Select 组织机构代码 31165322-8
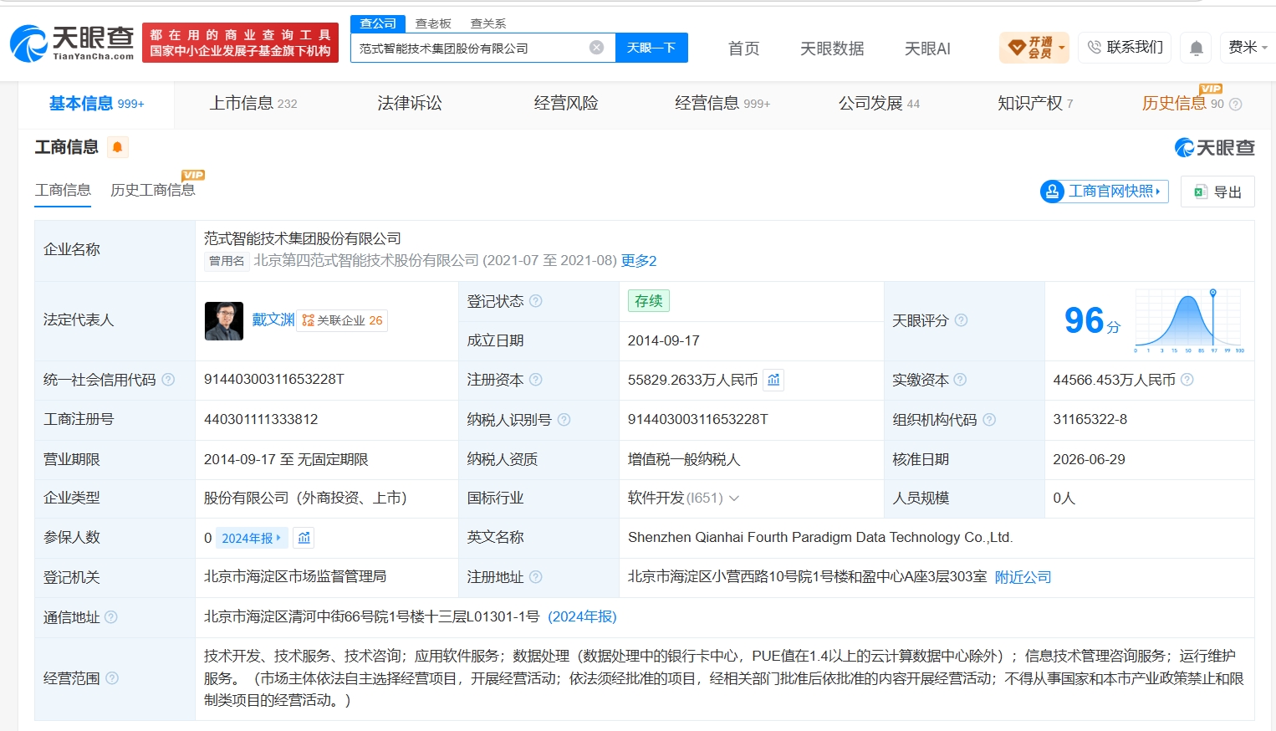This screenshot has height=731, width=1276. [1090, 420]
